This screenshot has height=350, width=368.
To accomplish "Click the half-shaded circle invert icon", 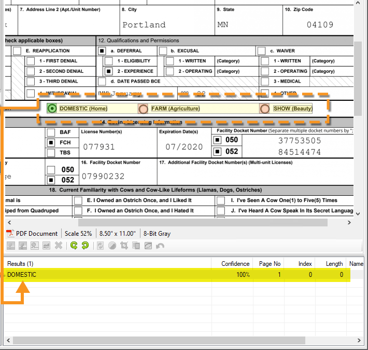I will 112,245.
